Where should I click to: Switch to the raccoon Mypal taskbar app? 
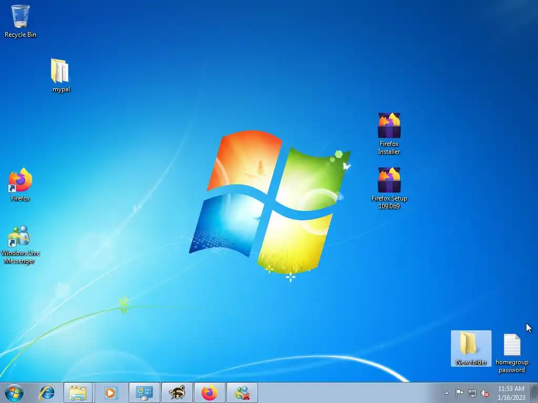(x=177, y=393)
